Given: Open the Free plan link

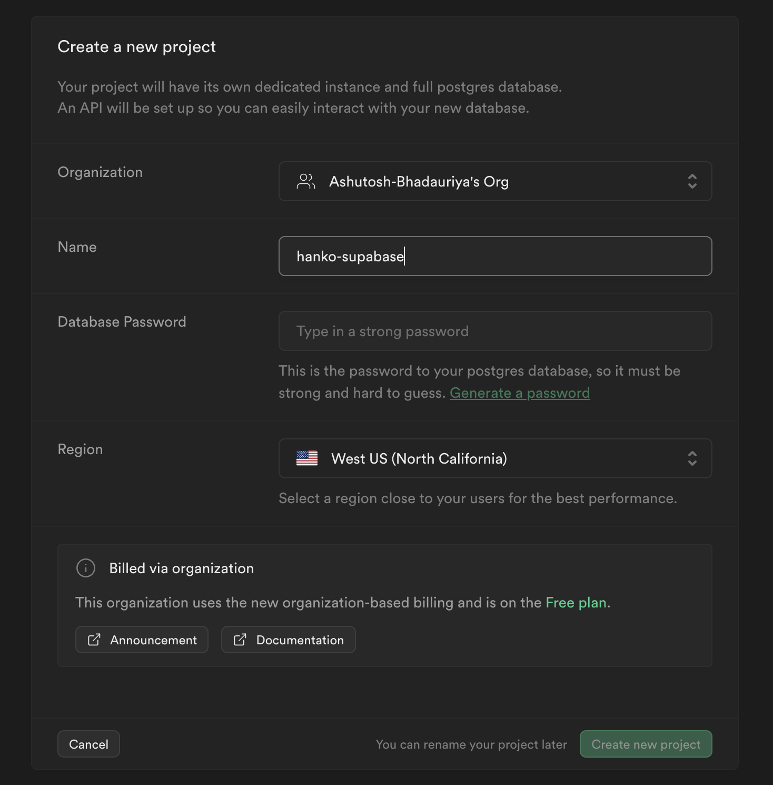Looking at the screenshot, I should click(576, 603).
